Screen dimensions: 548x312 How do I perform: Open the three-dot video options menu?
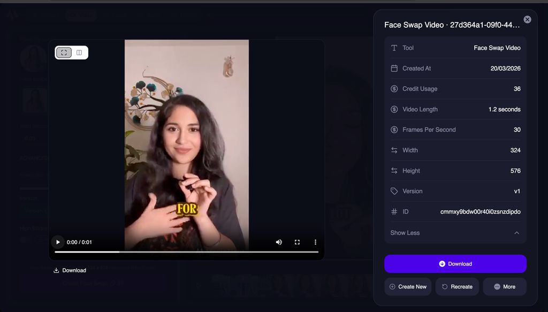(x=315, y=242)
